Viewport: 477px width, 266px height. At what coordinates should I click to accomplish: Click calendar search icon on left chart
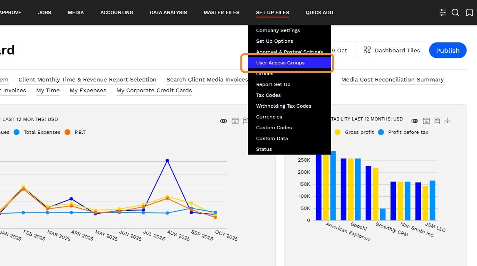coord(235,121)
